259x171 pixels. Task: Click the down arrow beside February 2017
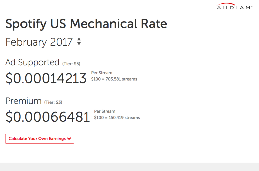coord(79,44)
